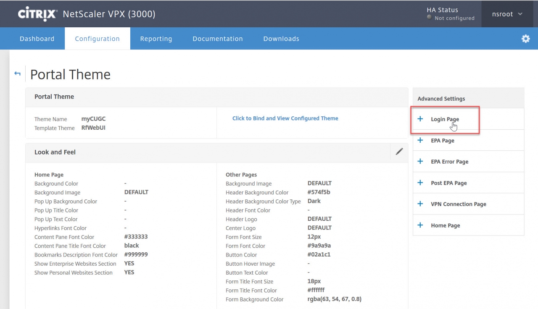538x309 pixels.
Task: Click Show Enterprise Websites Section YES value
Action: click(129, 263)
